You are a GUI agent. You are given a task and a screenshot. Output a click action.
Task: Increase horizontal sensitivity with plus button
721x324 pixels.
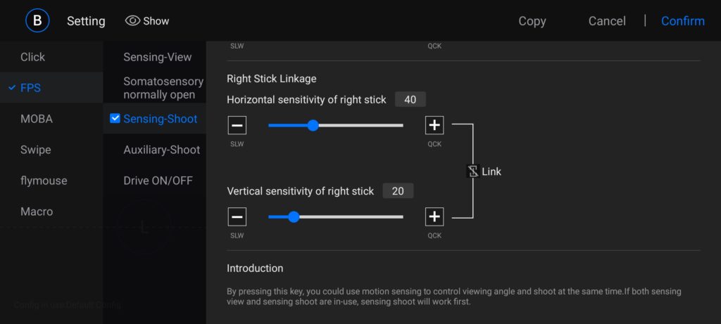434,126
